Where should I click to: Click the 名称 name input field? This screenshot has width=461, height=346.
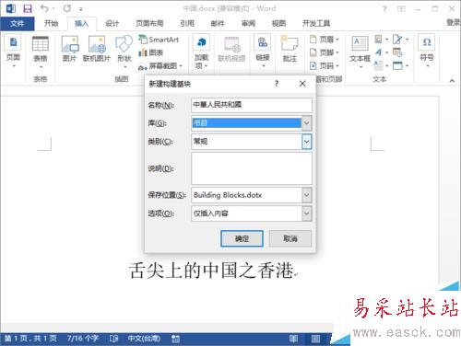click(x=252, y=105)
